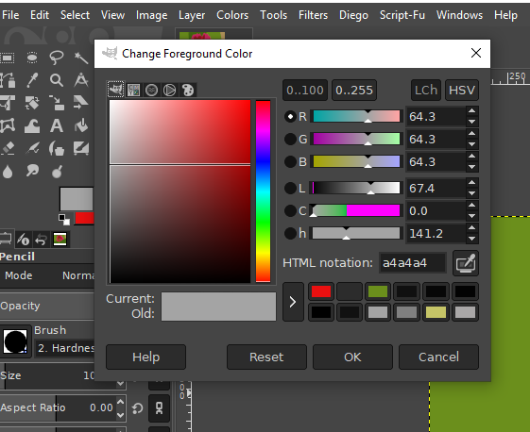Viewport: 530px width, 432px height.
Task: Select the Smudge tool
Action: tap(32, 171)
